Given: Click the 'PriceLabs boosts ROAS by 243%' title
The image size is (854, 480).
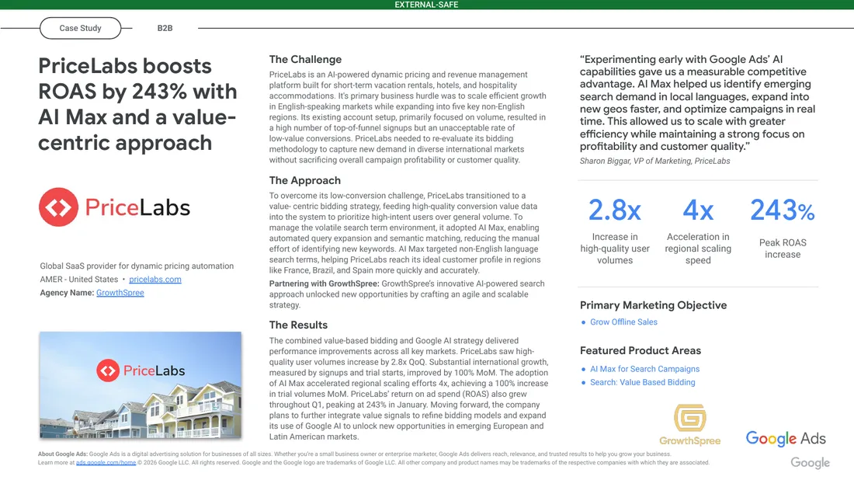Looking at the screenshot, I should [137, 104].
